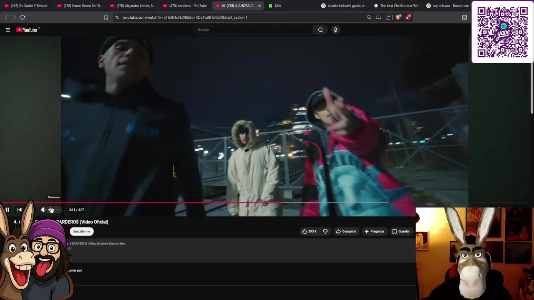Screen dimensions: 534x300
Task: Click the youtube.com URL in address bar
Action: [x=185, y=17]
